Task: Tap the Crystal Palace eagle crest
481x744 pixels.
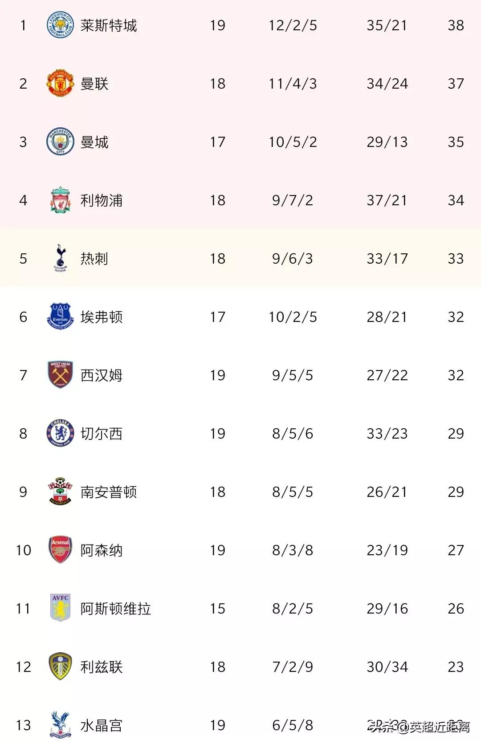Action: coord(60,725)
